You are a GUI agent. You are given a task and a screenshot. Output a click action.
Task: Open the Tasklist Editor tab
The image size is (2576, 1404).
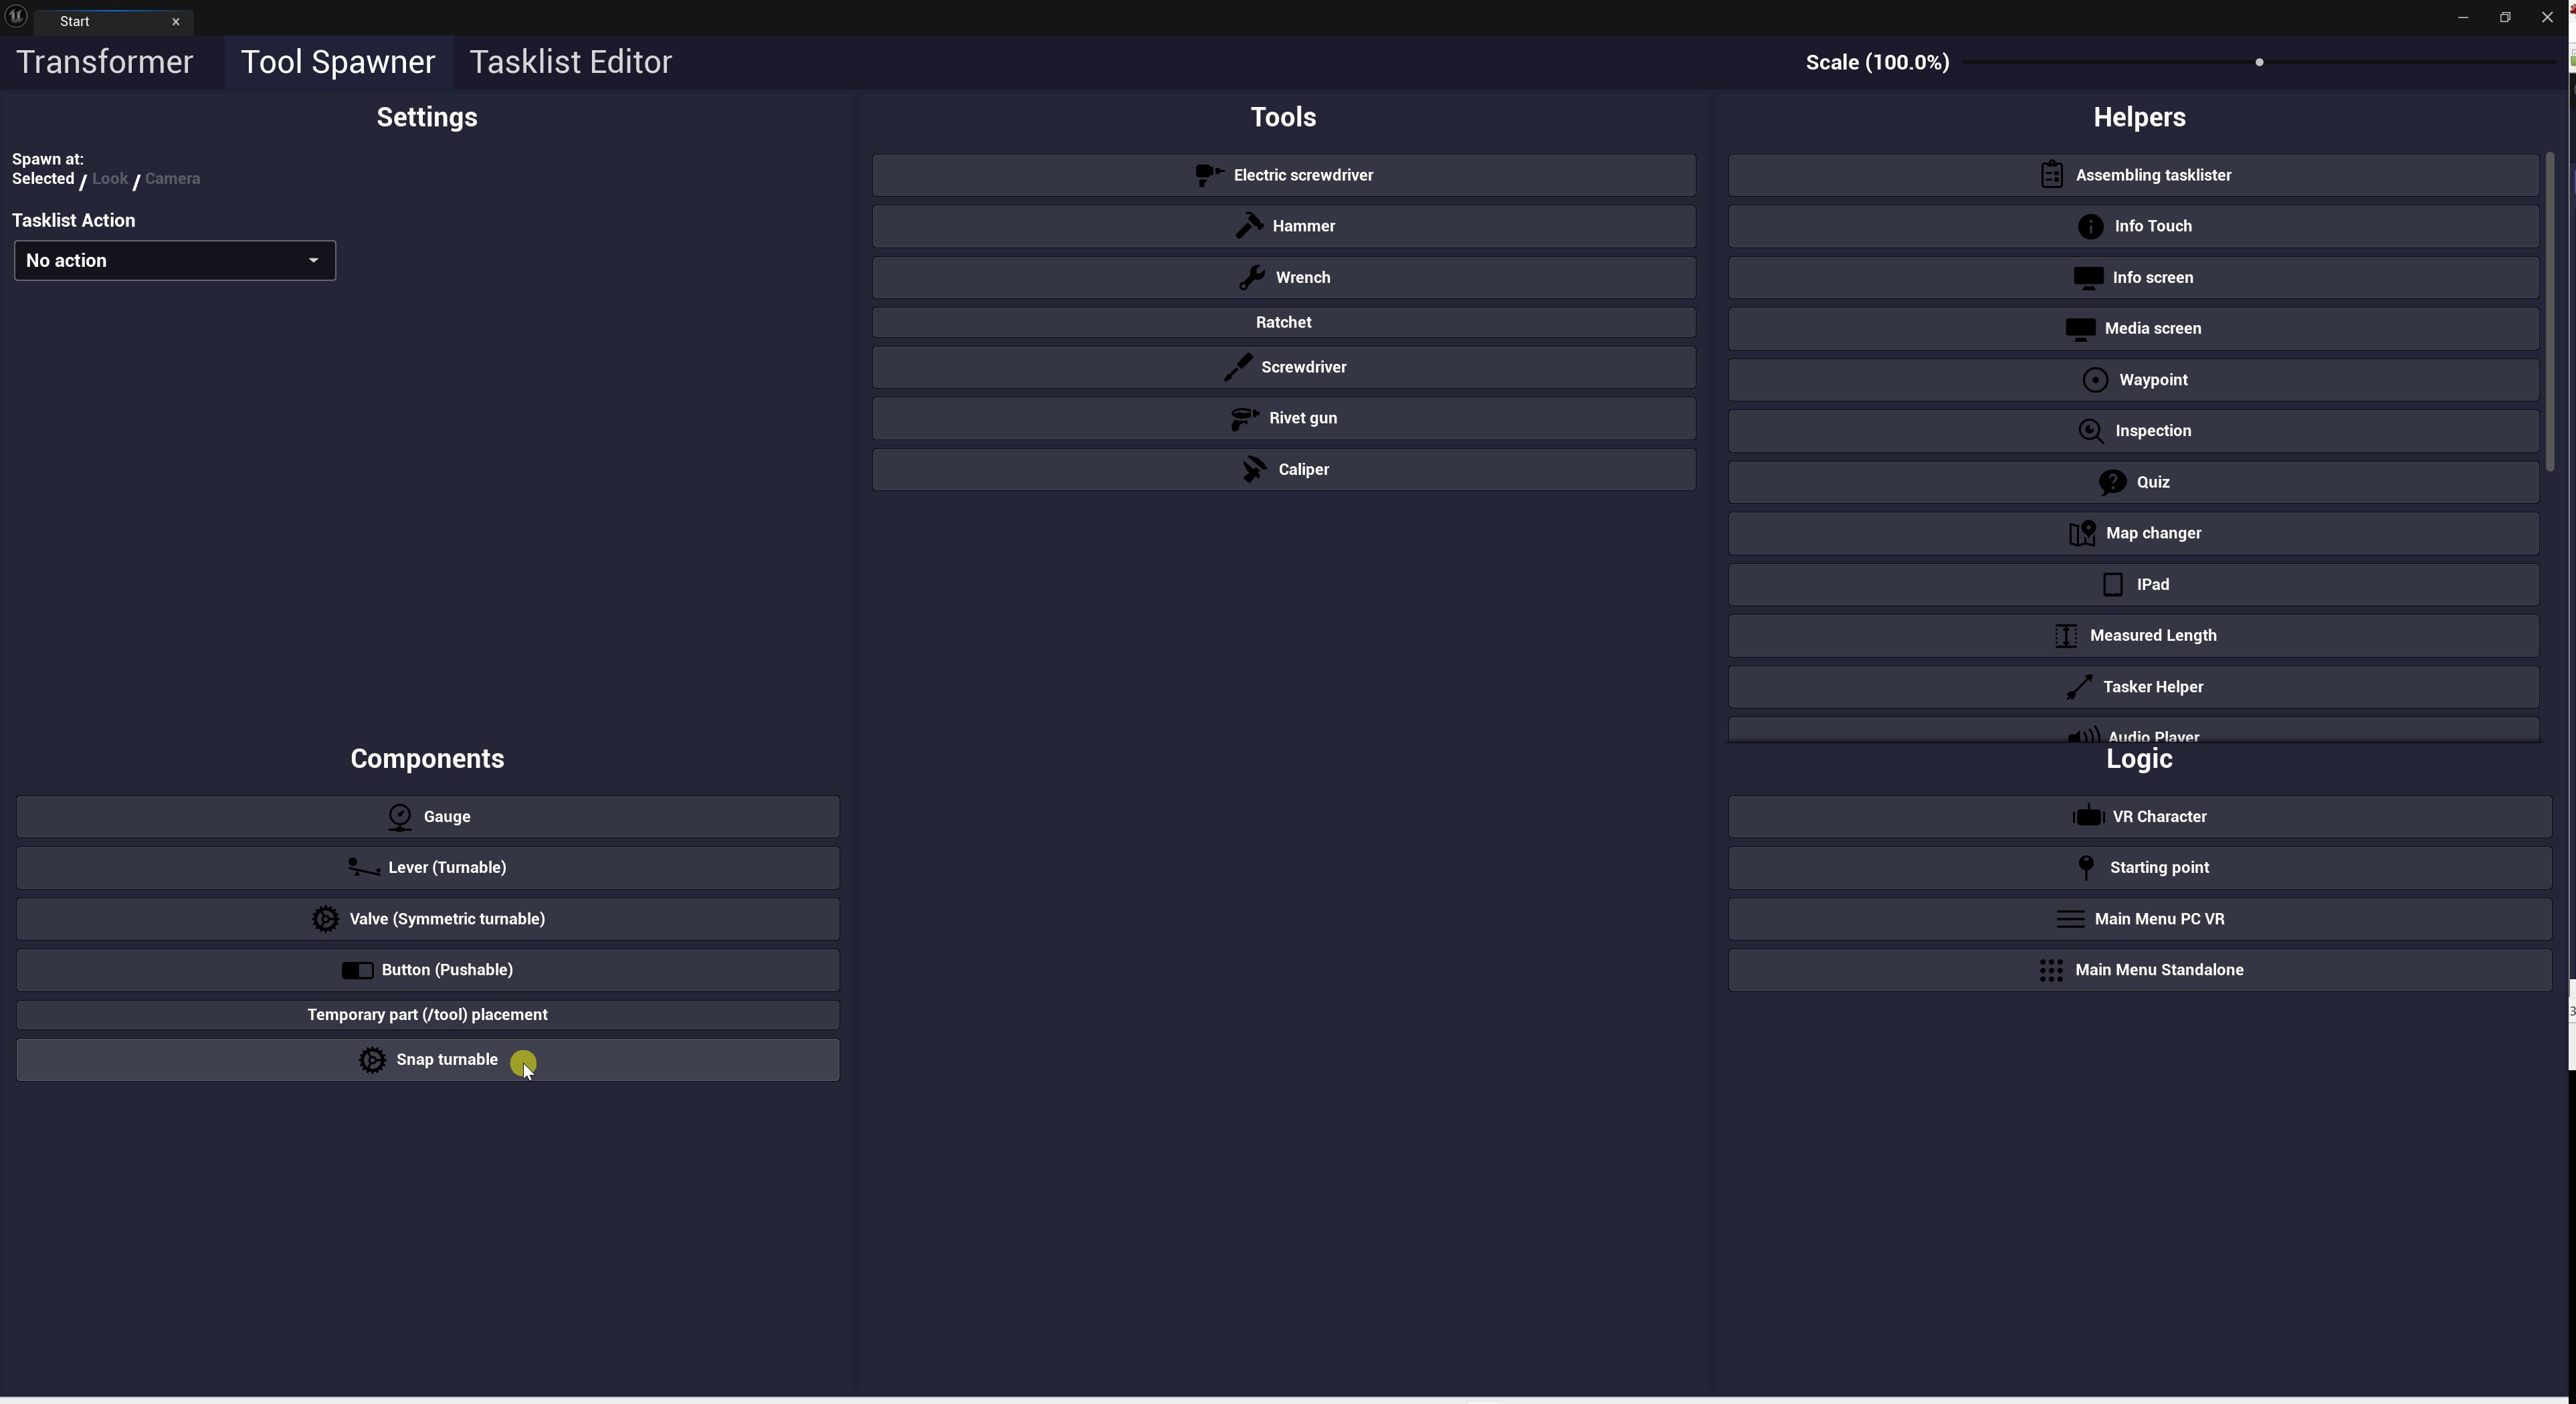[x=570, y=62]
